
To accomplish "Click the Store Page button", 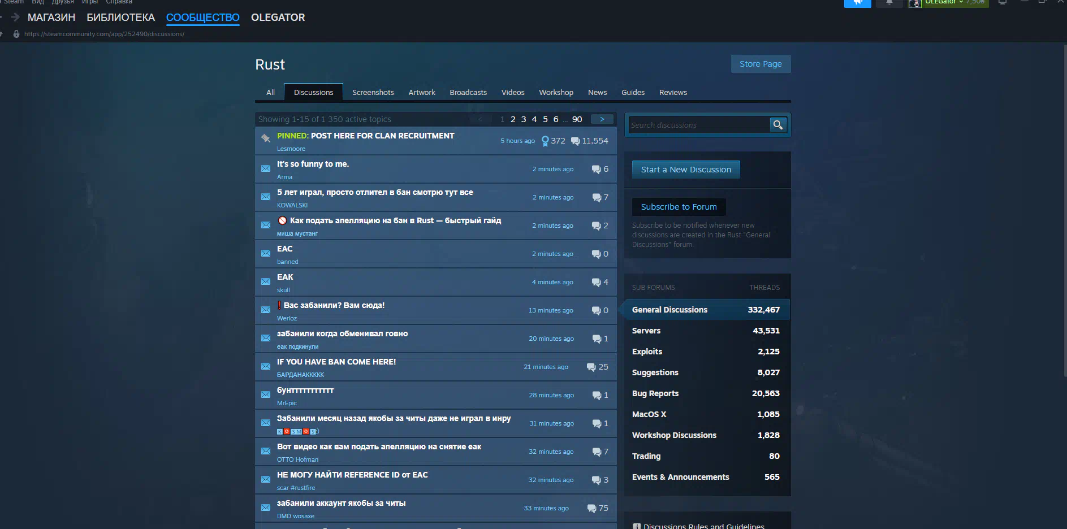I will tap(761, 64).
